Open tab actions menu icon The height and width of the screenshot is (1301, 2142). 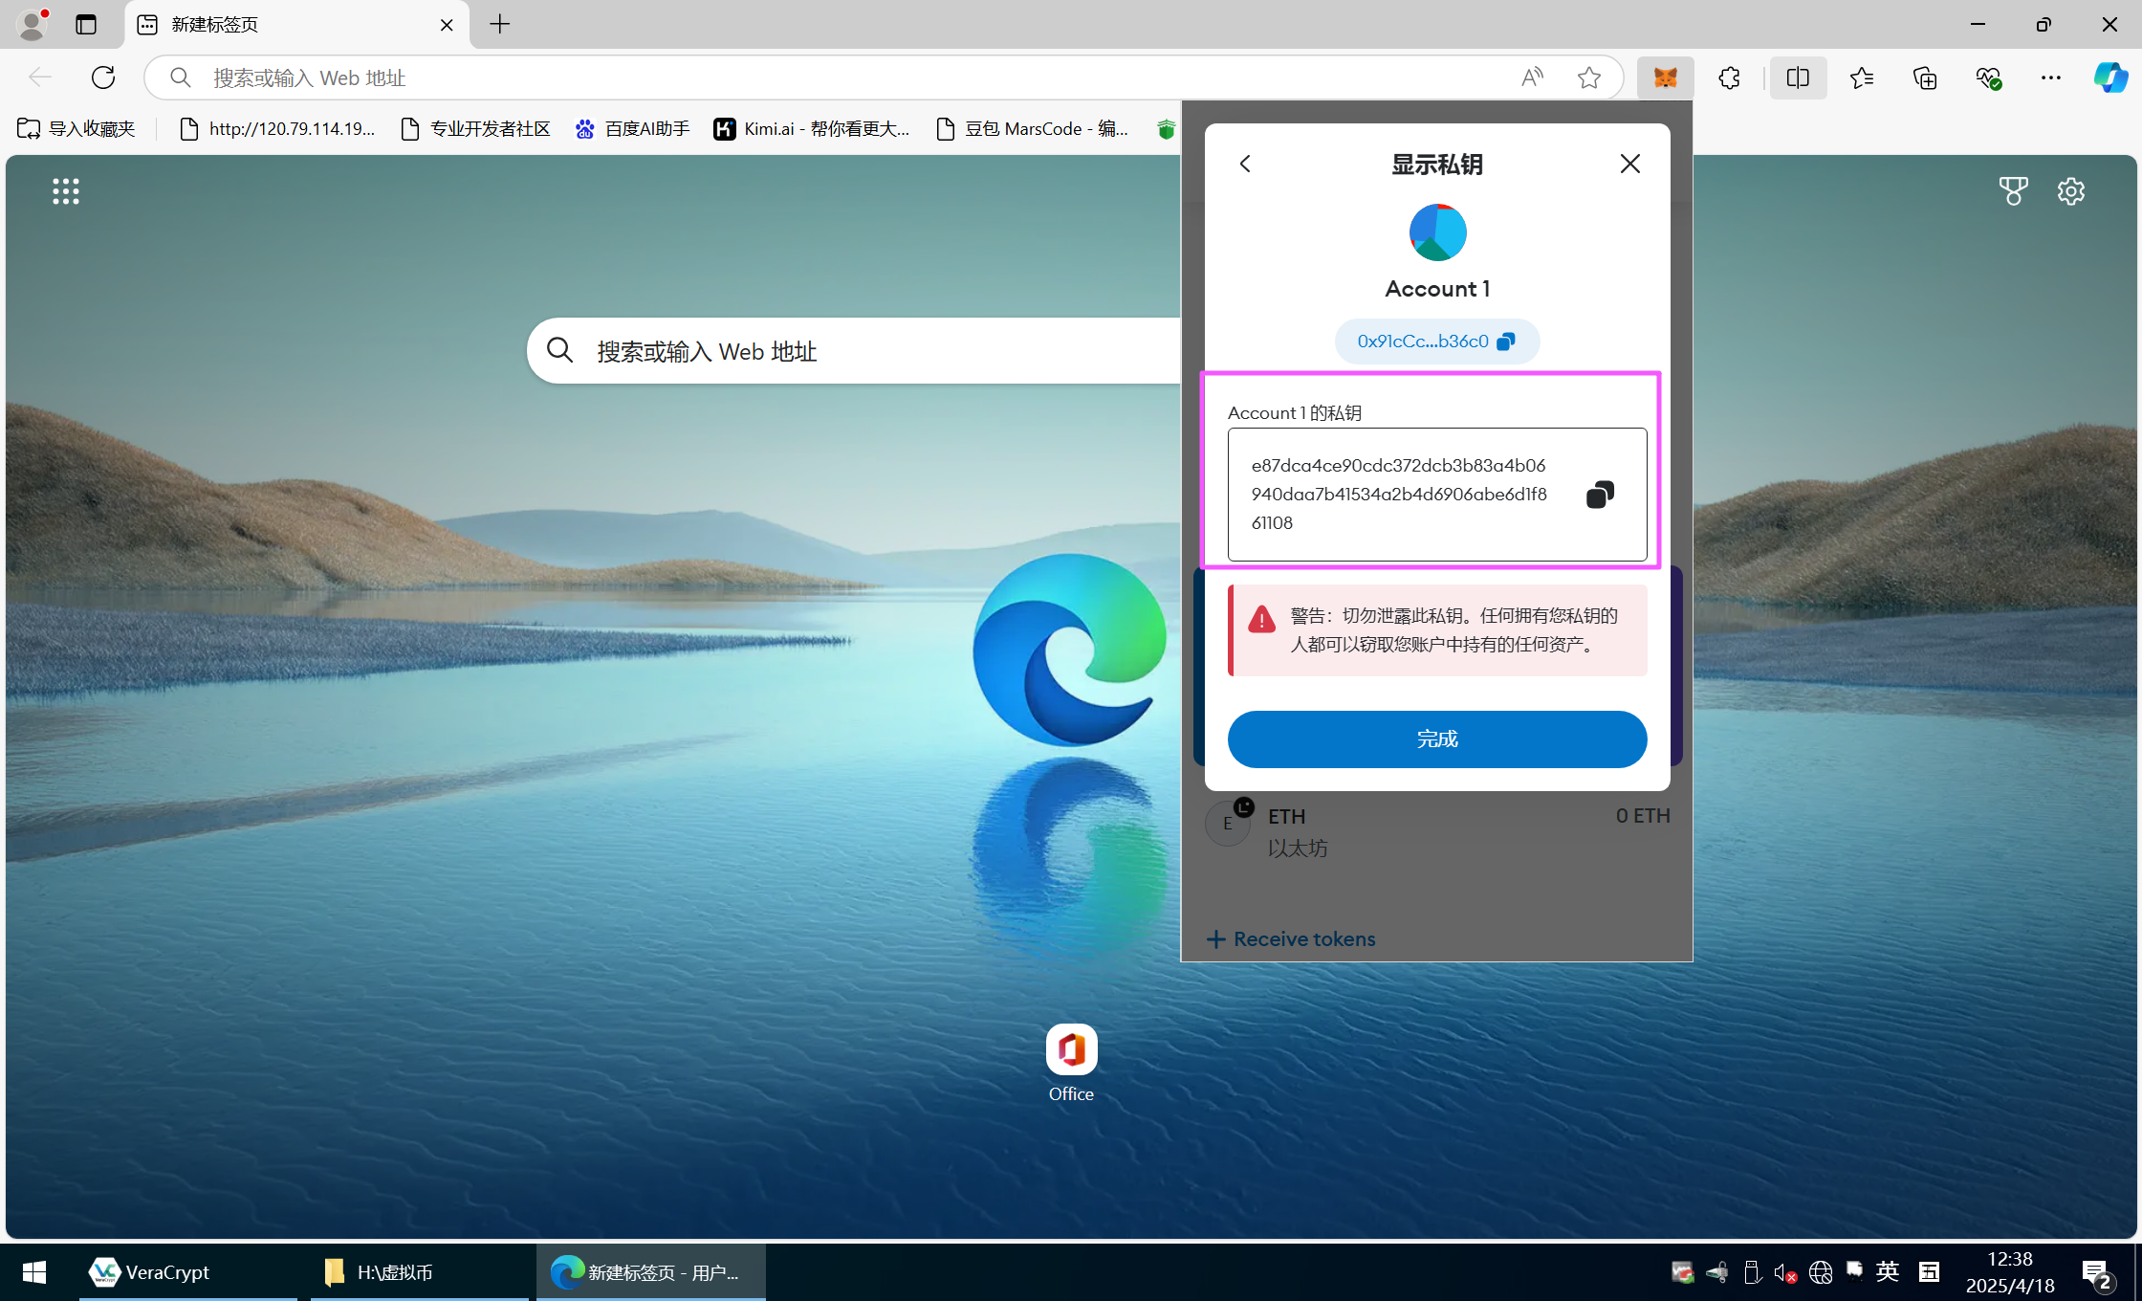[x=86, y=24]
